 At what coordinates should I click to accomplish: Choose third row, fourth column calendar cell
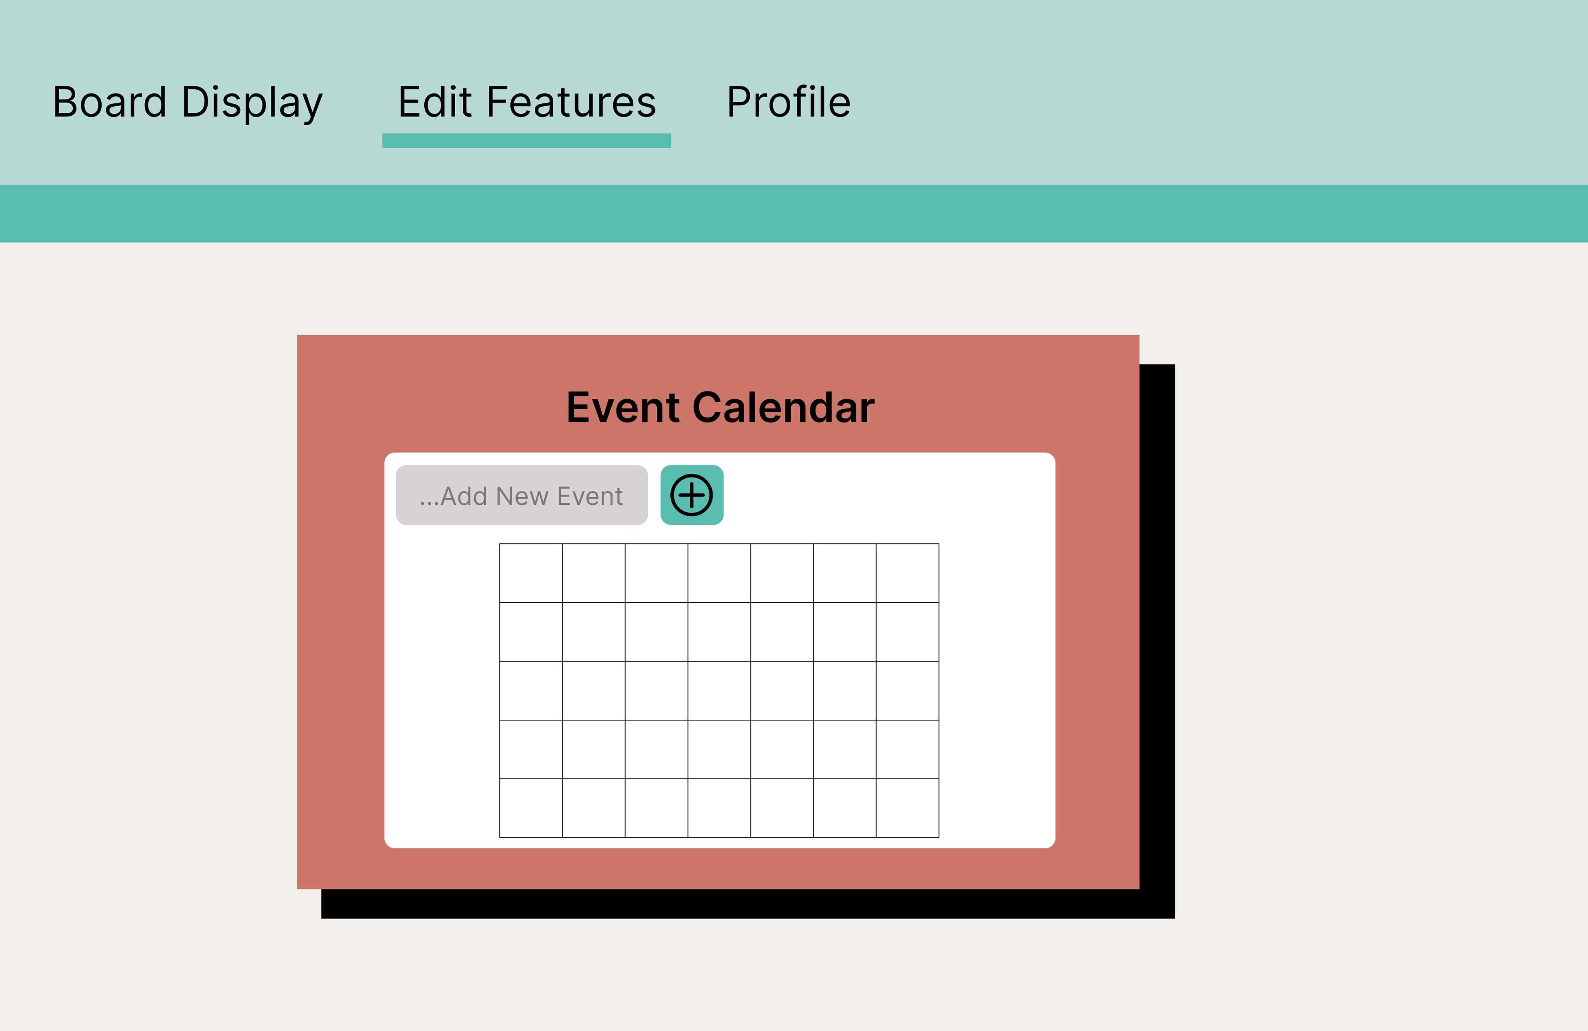pyautogui.click(x=719, y=690)
